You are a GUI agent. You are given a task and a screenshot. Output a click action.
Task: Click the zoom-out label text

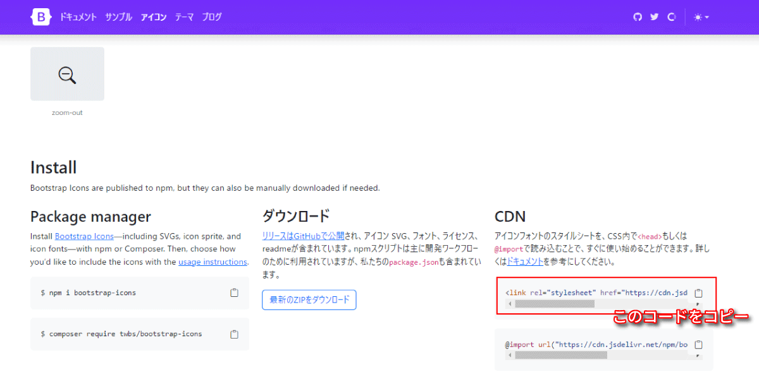pos(67,112)
